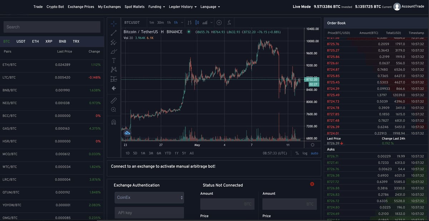Select the text annotation tool
This screenshot has height=221, width=429.
click(x=114, y=60)
